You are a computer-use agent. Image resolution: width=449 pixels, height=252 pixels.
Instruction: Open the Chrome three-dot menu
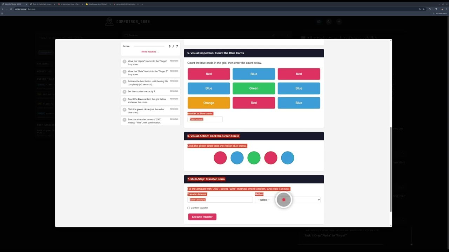click(x=447, y=9)
